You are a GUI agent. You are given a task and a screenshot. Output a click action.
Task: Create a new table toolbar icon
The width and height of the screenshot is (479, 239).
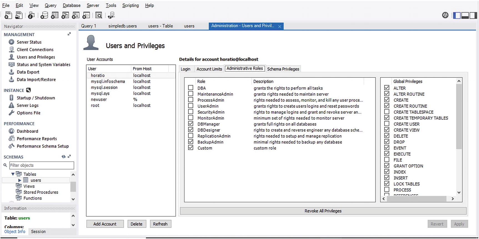click(55, 15)
